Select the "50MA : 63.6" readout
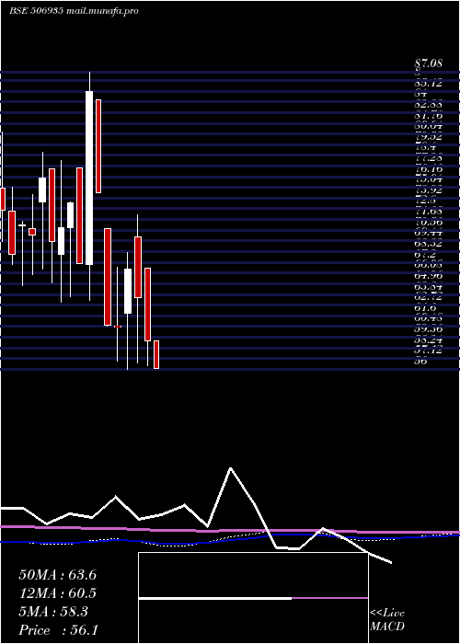The image size is (460, 644). [x=57, y=575]
